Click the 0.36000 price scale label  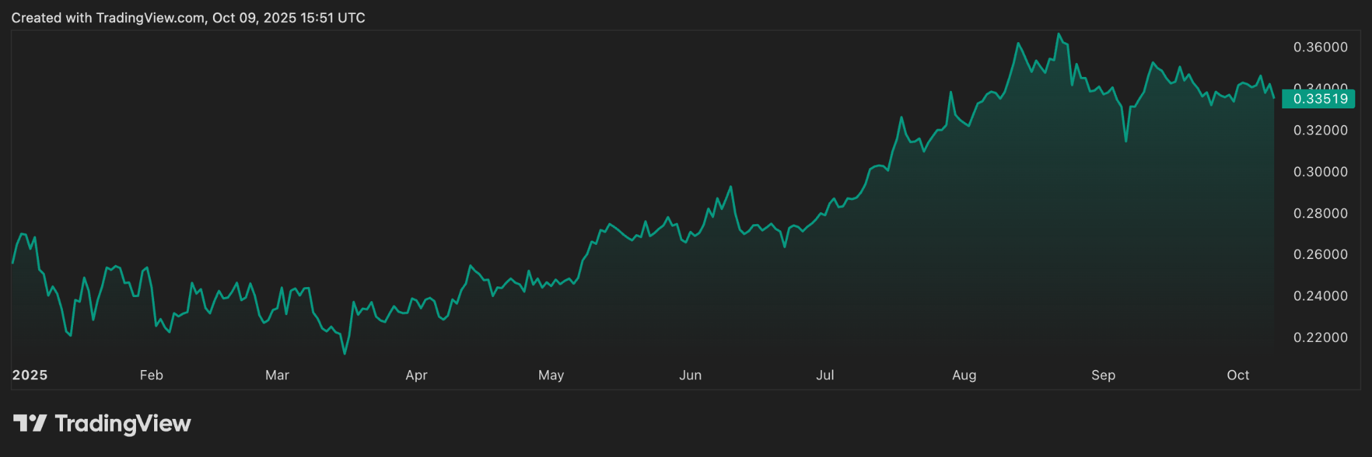1320,48
